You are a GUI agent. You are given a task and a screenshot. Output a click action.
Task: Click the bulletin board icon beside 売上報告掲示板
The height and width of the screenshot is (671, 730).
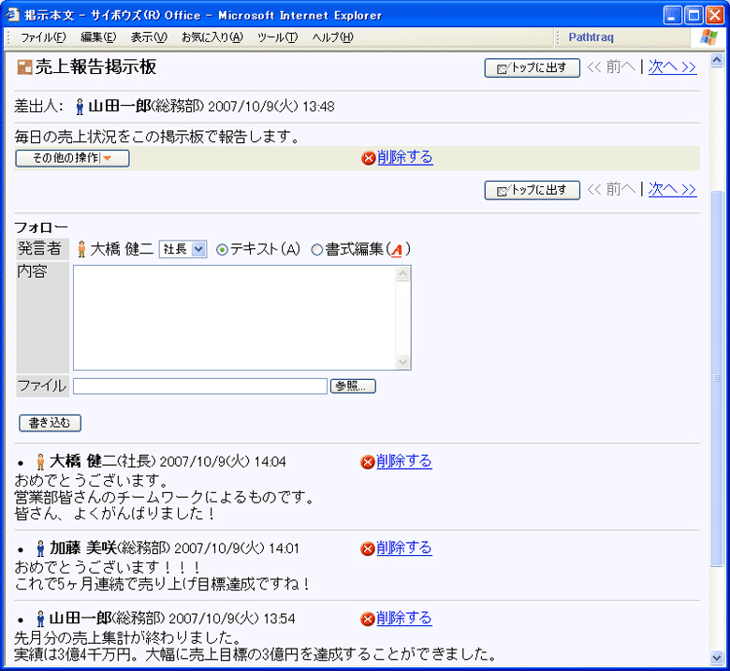pyautogui.click(x=24, y=67)
